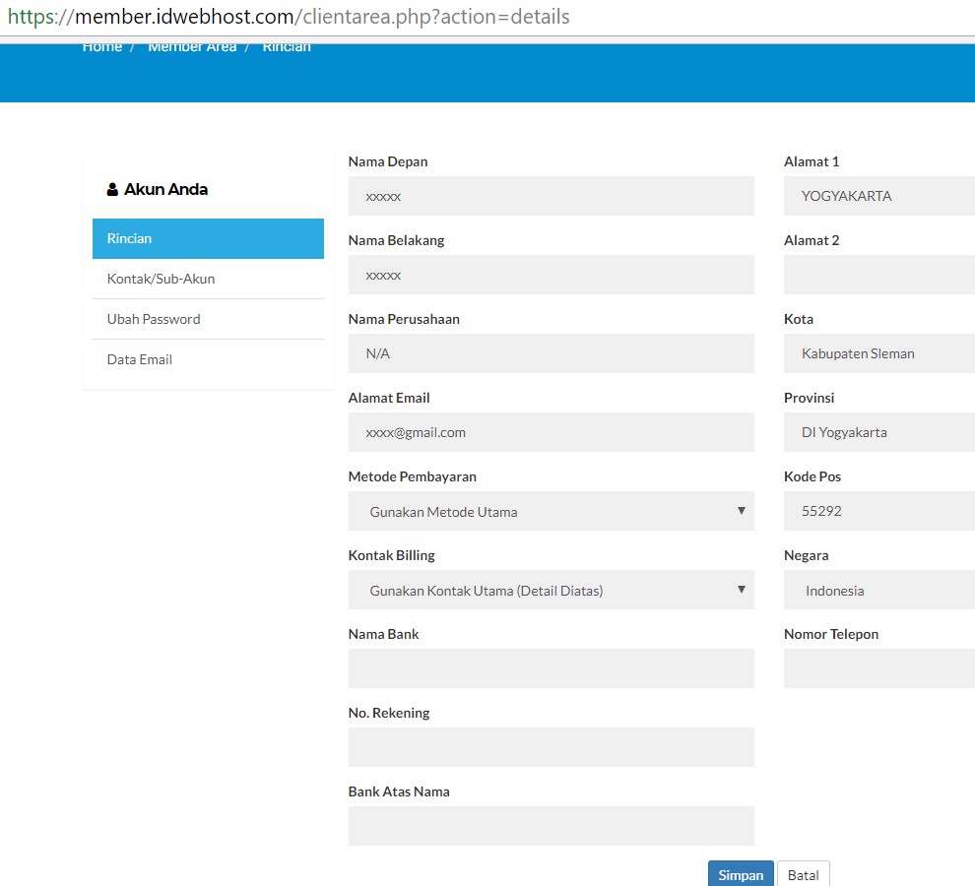Image resolution: width=975 pixels, height=886 pixels.
Task: Click the No. Rekening input field
Action: 552,747
